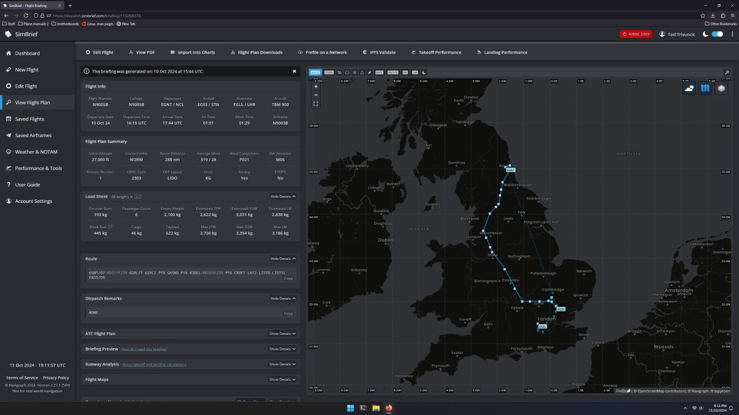The image size is (739, 415).
Task: Open Account Settings in the sidebar
Action: 38,201
